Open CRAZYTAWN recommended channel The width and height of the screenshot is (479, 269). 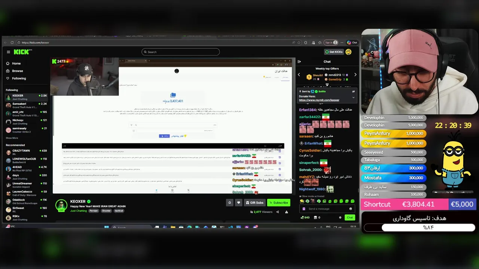(26, 152)
